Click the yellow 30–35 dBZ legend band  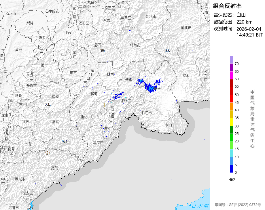pos(231,122)
